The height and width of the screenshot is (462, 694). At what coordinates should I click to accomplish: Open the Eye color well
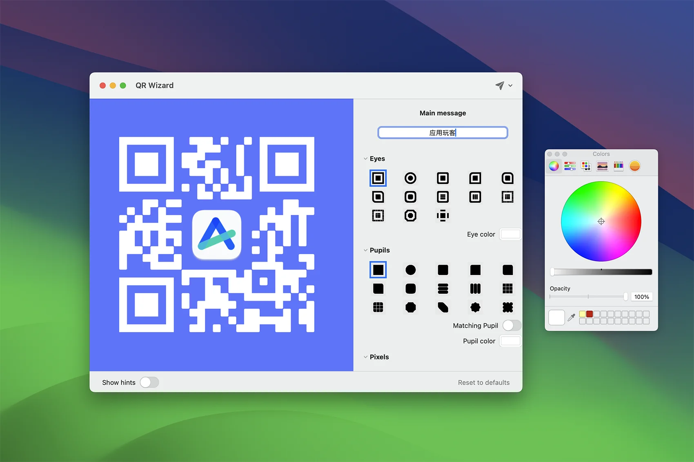pos(510,234)
